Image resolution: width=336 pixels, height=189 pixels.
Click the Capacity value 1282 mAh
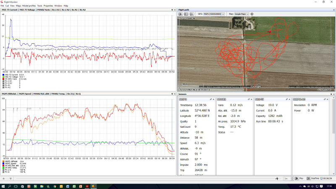[276, 116]
